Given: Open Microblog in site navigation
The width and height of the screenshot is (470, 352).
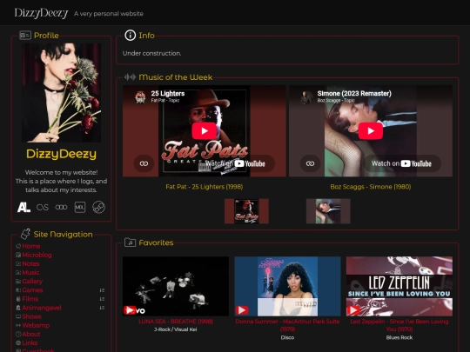Looking at the screenshot, I should tap(37, 255).
